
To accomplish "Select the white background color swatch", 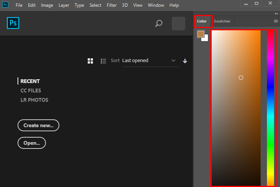I will (206, 39).
